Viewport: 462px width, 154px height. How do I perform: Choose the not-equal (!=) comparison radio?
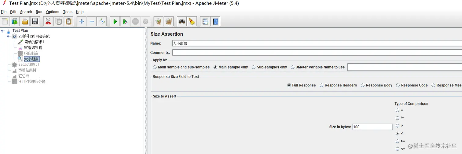[398, 118]
